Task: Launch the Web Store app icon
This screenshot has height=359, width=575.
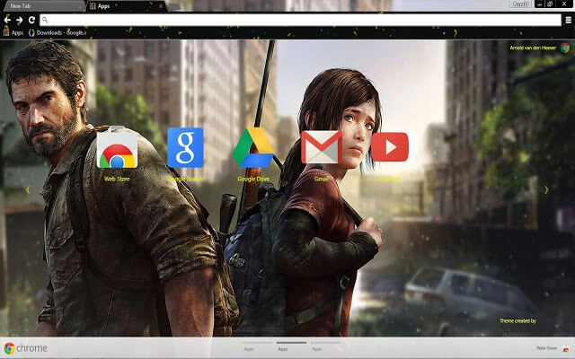Action: tap(117, 147)
